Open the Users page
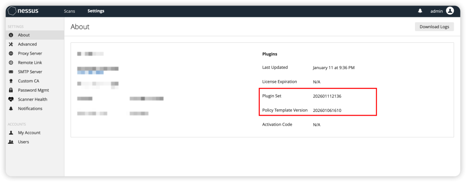The width and height of the screenshot is (466, 182). pos(35,142)
